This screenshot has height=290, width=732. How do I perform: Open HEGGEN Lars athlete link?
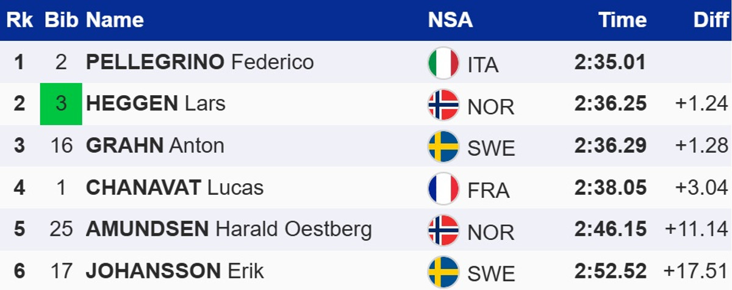156,104
